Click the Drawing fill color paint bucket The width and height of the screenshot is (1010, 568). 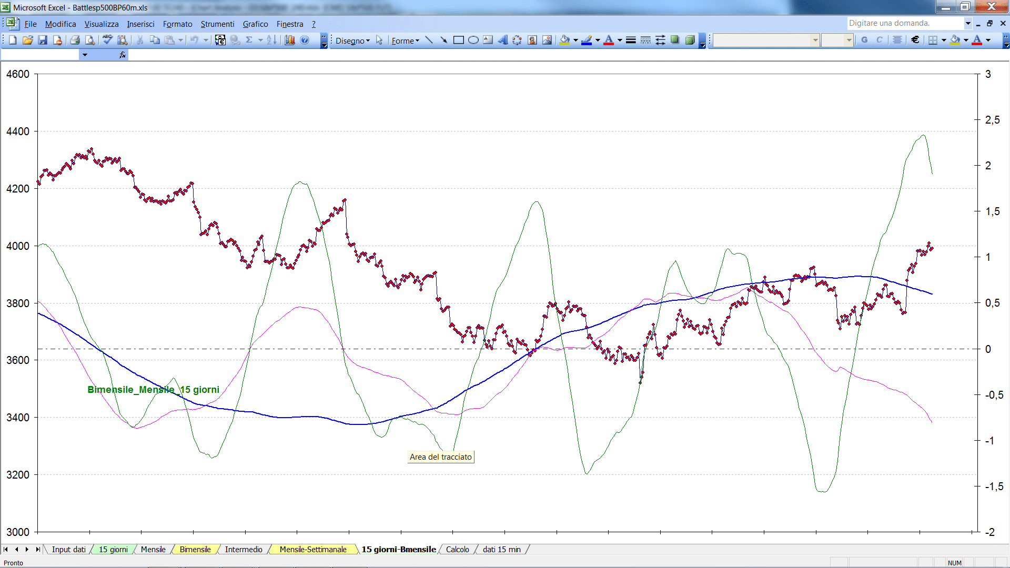click(565, 40)
